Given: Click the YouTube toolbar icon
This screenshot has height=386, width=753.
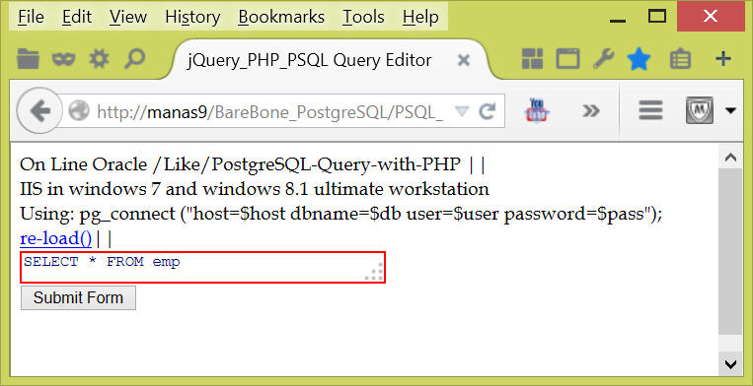Looking at the screenshot, I should [x=537, y=111].
